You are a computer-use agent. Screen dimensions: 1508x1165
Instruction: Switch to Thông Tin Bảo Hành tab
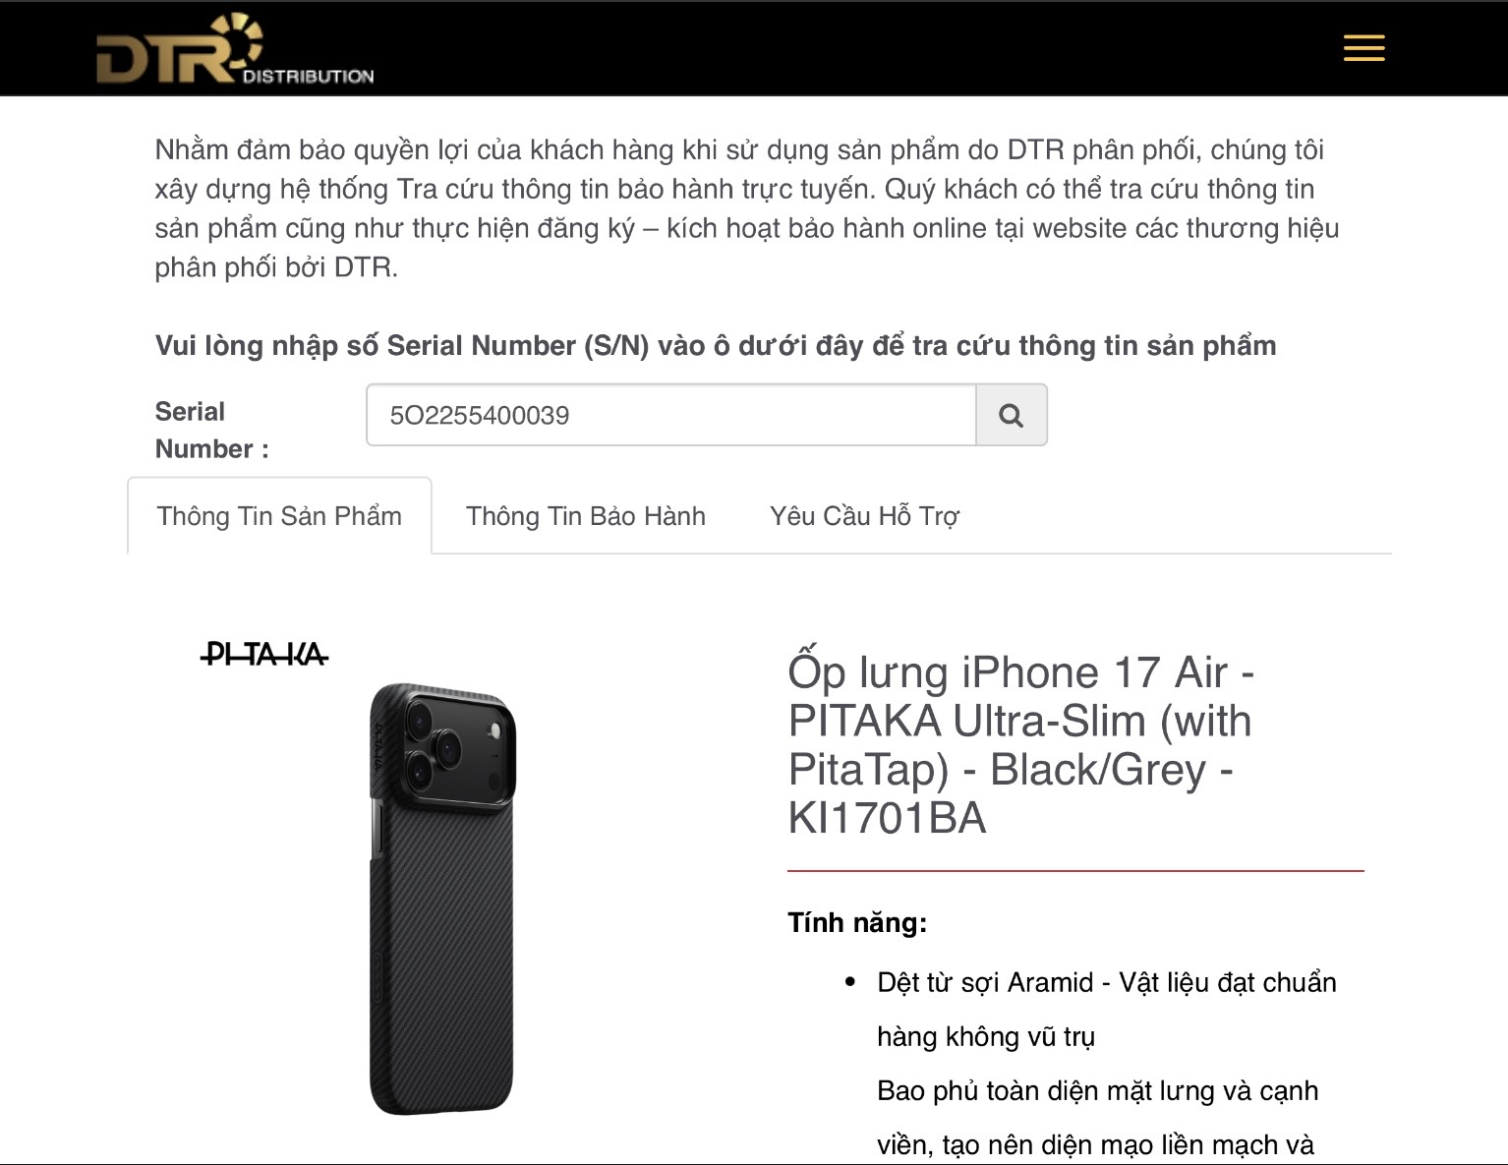point(586,516)
